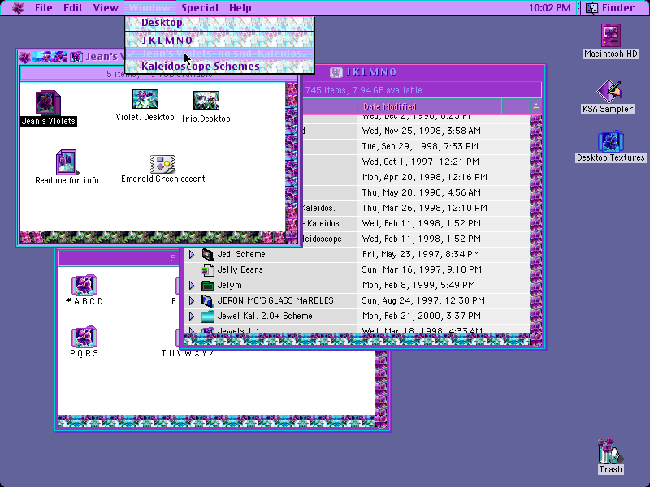Select the T U V W X Y Z folder label

(x=188, y=353)
